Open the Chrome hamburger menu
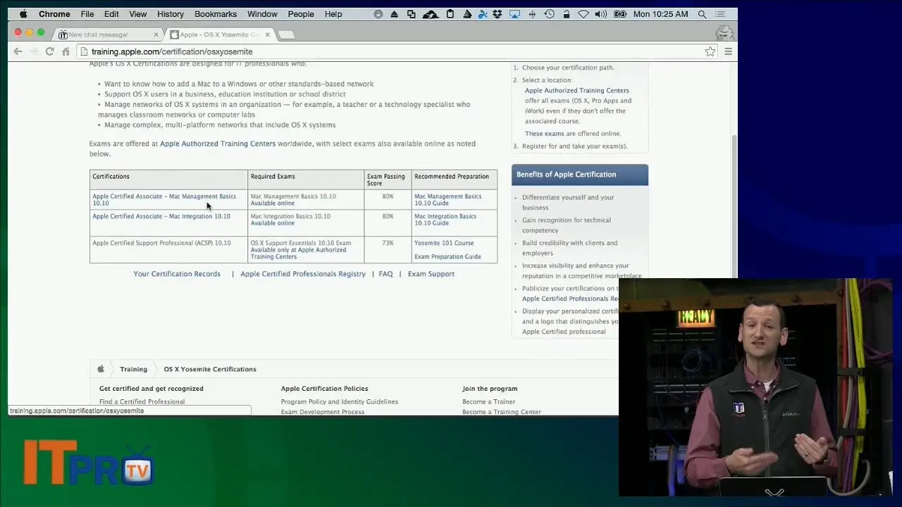Image resolution: width=902 pixels, height=507 pixels. tap(728, 51)
